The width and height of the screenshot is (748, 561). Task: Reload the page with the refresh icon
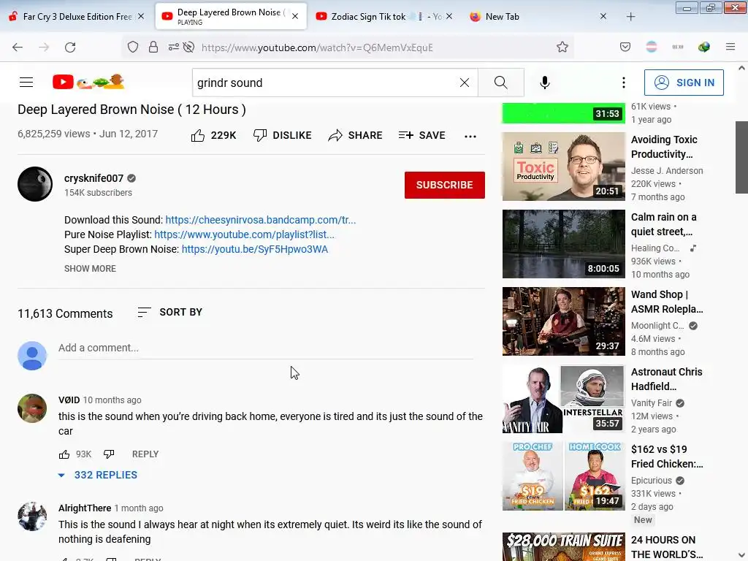point(70,47)
